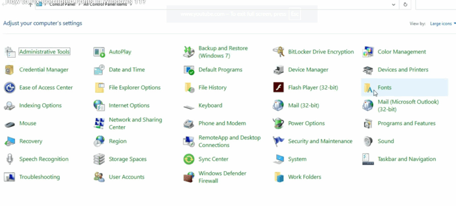Open the Work Folders icon
The image size is (456, 206).
279,177
